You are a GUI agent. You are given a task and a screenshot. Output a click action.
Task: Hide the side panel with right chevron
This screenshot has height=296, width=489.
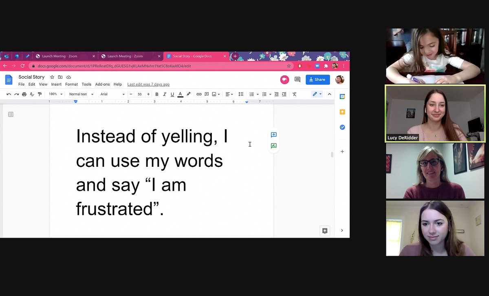pos(342,230)
